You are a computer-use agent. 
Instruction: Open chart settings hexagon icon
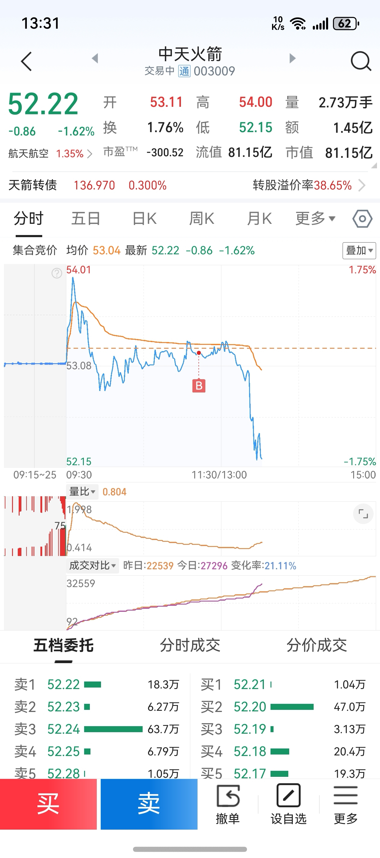coord(362,219)
